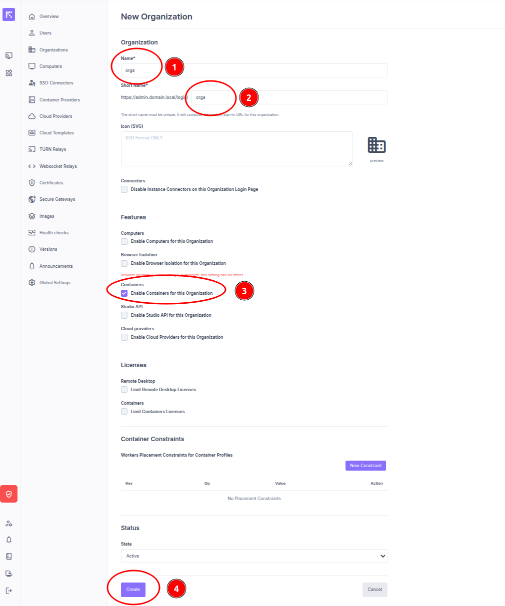Image resolution: width=505 pixels, height=606 pixels.
Task: Open the State dropdown showing Active
Action: tap(254, 556)
